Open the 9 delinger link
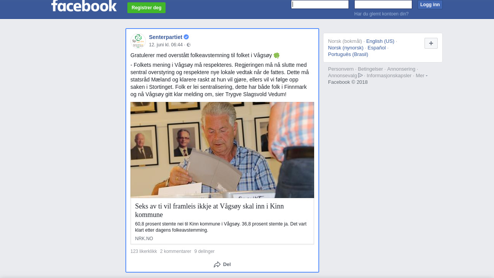 [x=205, y=251]
